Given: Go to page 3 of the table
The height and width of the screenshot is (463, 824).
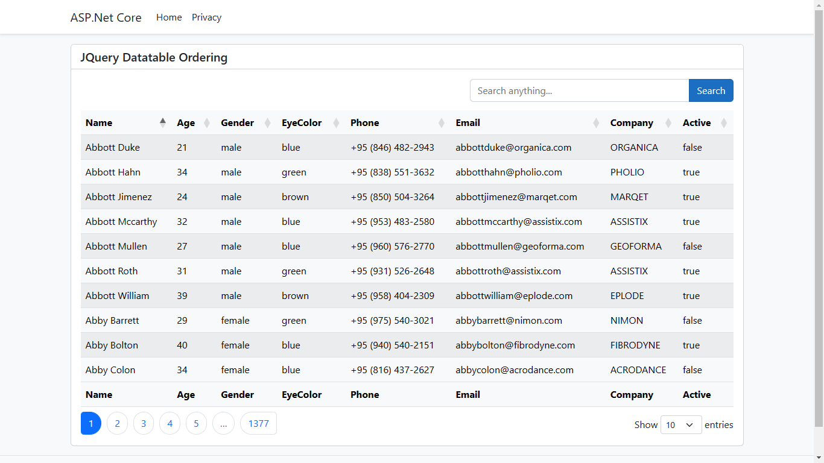Looking at the screenshot, I should point(143,423).
